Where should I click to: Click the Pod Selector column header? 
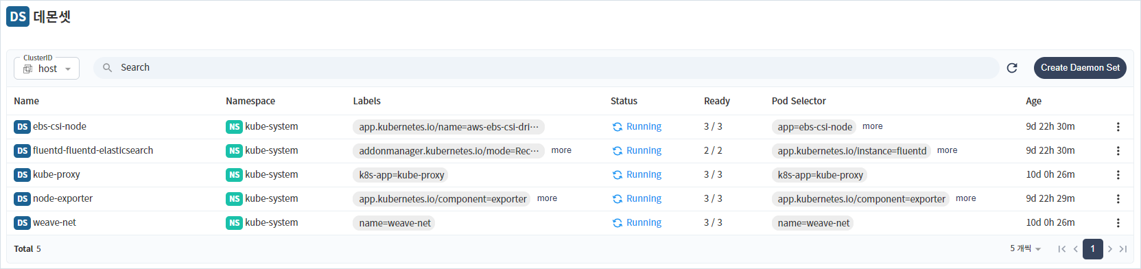pyautogui.click(x=799, y=101)
